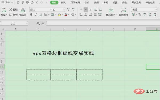The width and height of the screenshot is (160, 100).
Task: Switch to the 插入 tab
Action: click(x=63, y=3)
